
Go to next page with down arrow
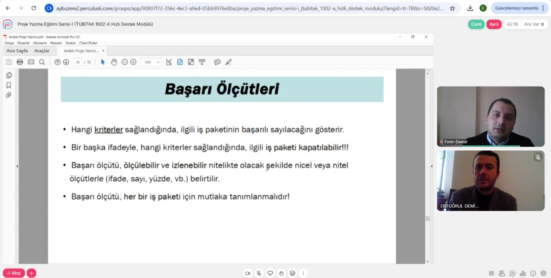(x=66, y=62)
